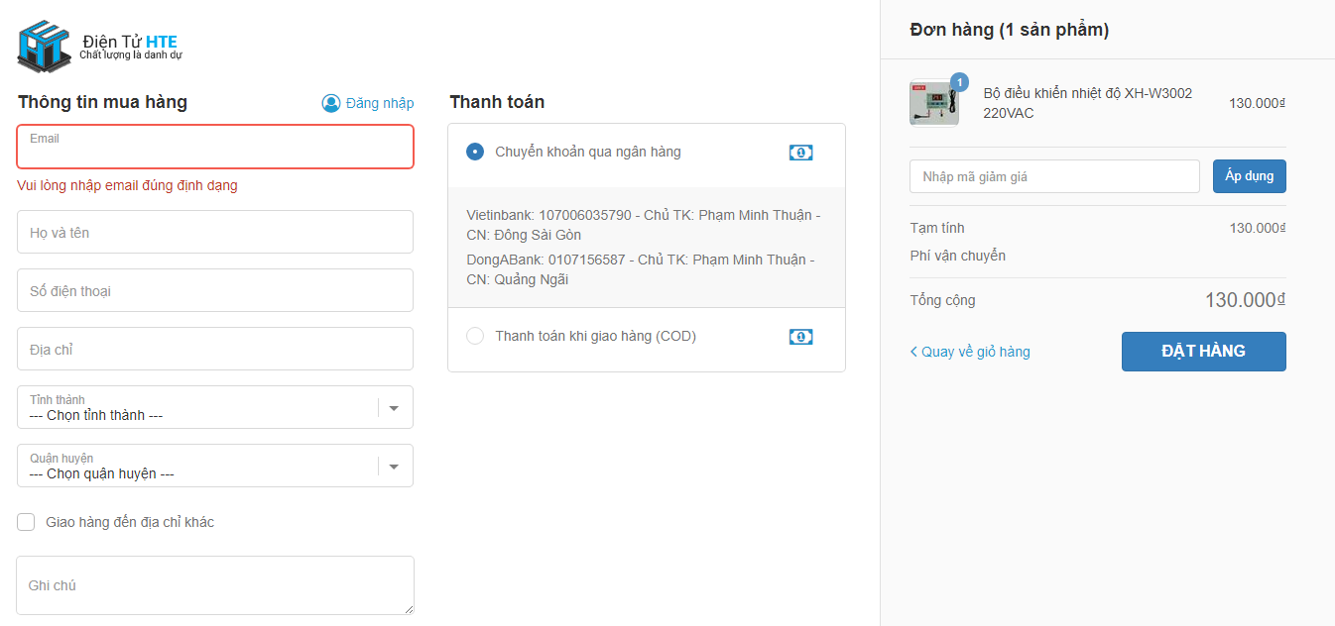1335x626 pixels.
Task: Click the bank transfer money icon
Action: [800, 153]
